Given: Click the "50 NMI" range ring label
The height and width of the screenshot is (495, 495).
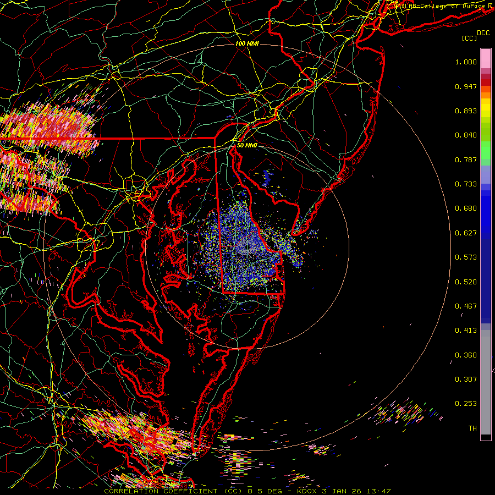Looking at the screenshot, I should tap(247, 145).
